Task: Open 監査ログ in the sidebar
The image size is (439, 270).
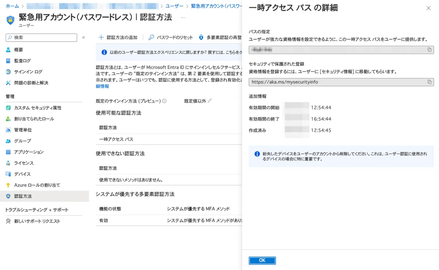Action: pos(22,61)
